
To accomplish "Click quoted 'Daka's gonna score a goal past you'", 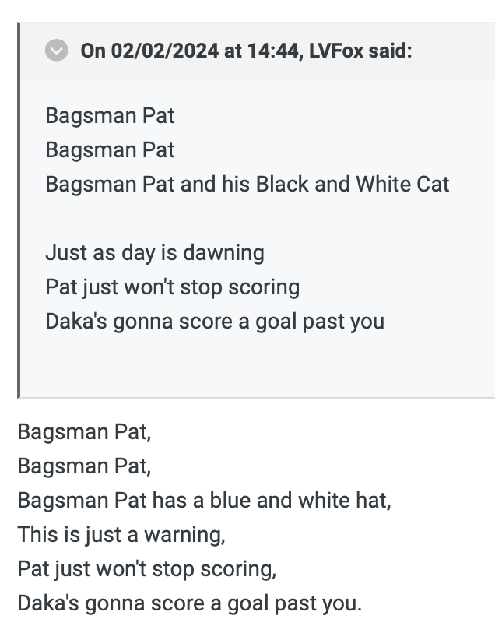I will [215, 322].
